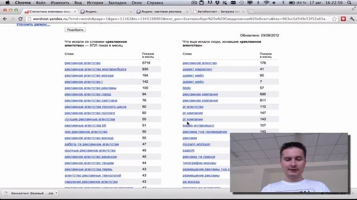357x200 pixels.
Task: Click the clipboard icon in the menu bar
Action: coord(201,3)
